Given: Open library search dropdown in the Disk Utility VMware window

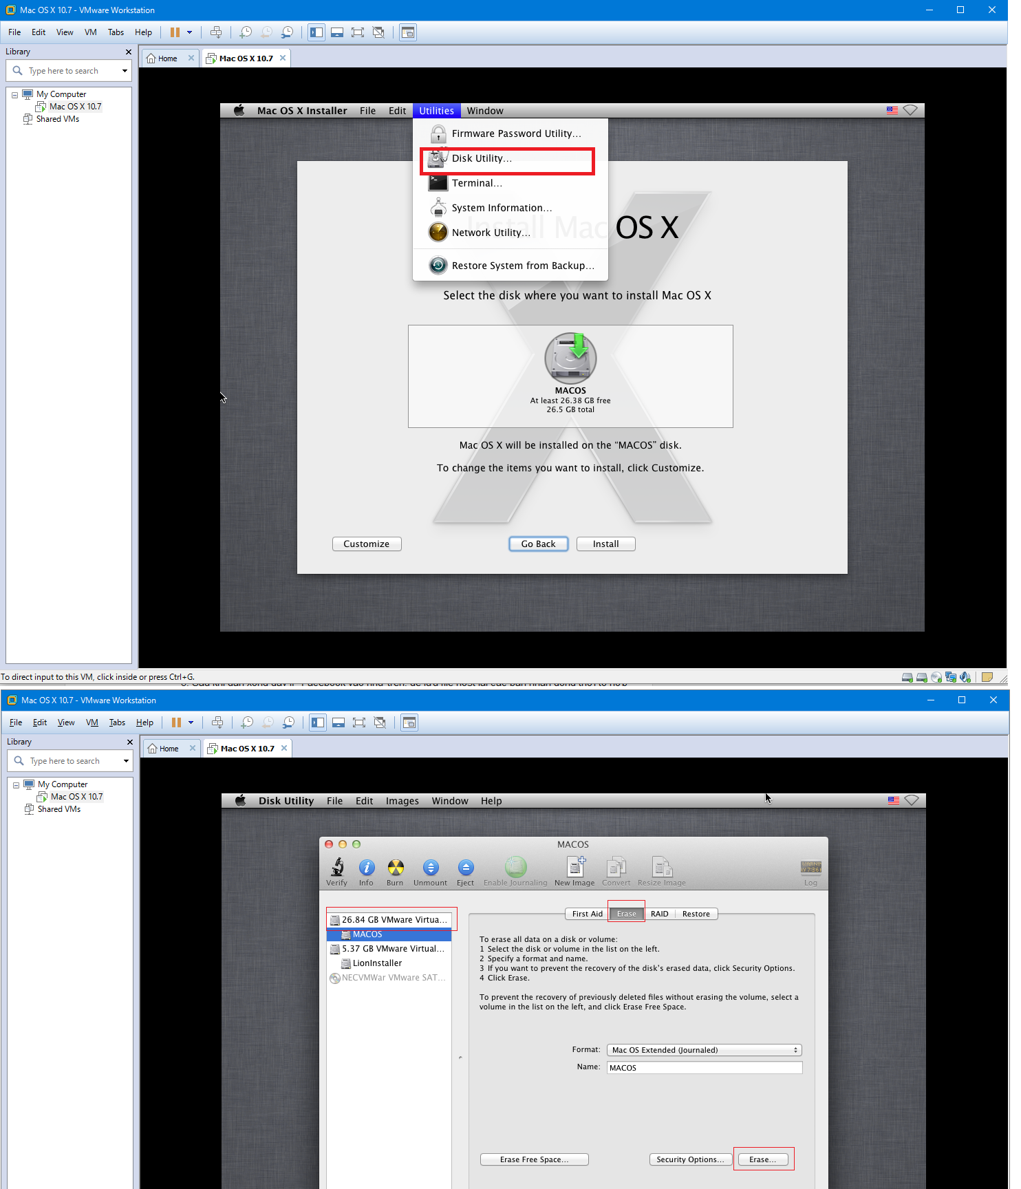Looking at the screenshot, I should tap(126, 761).
